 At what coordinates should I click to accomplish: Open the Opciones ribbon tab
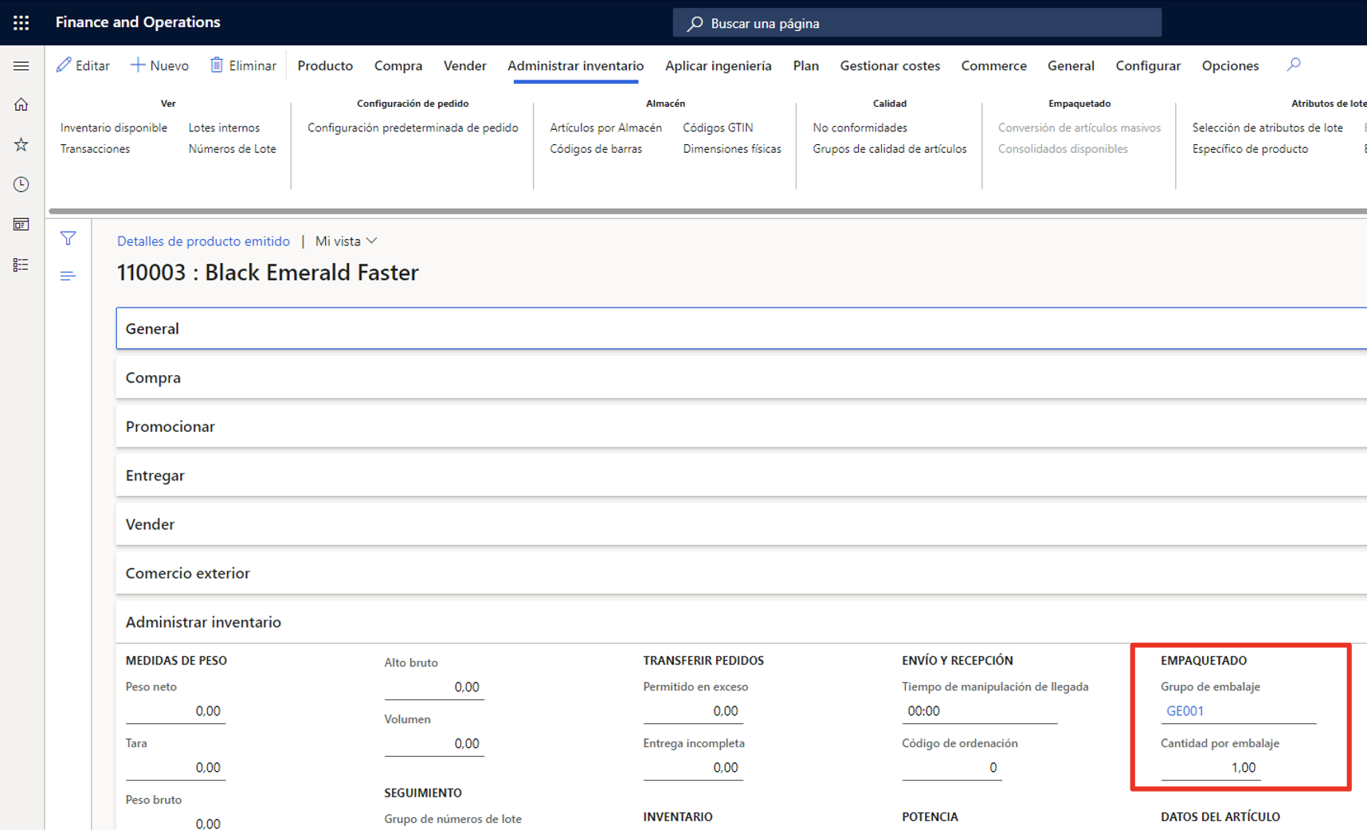point(1230,65)
